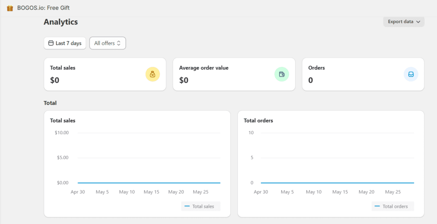This screenshot has width=437, height=224.
Task: Click the wallet Average order value icon
Action: pos(281,74)
